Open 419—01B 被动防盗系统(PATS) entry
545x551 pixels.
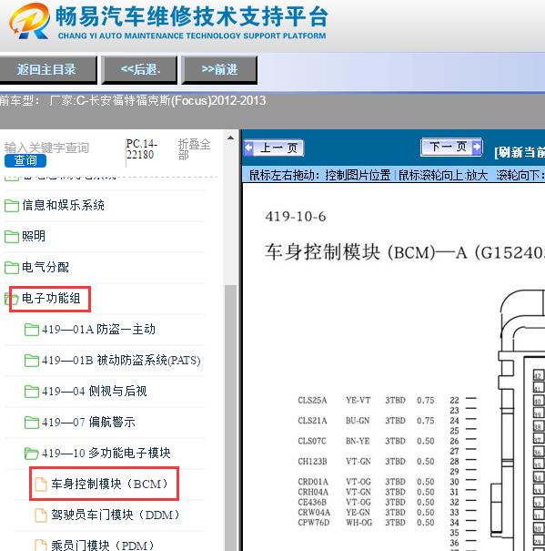tap(121, 360)
